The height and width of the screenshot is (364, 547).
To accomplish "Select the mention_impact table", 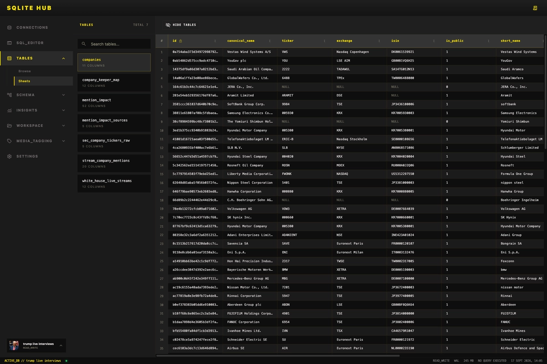I will tap(114, 103).
